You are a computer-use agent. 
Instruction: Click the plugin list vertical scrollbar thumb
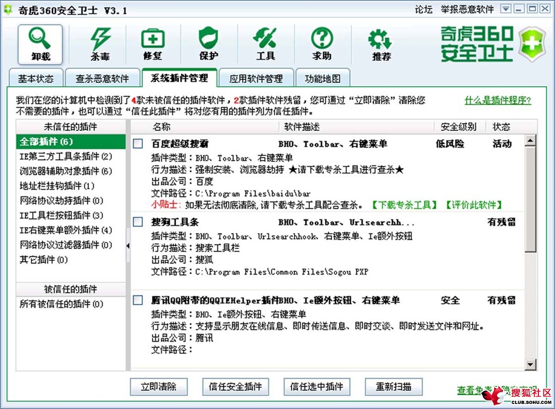click(x=530, y=199)
